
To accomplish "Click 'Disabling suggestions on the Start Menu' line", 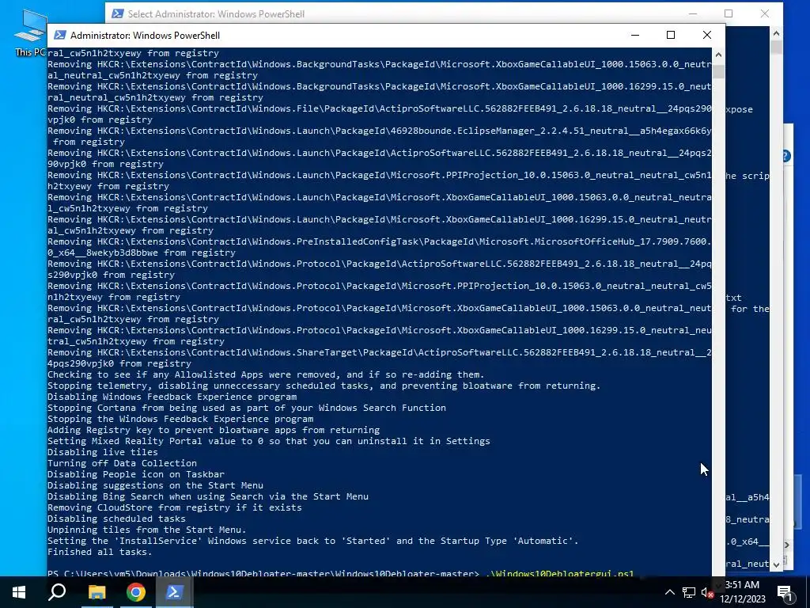I will point(156,485).
